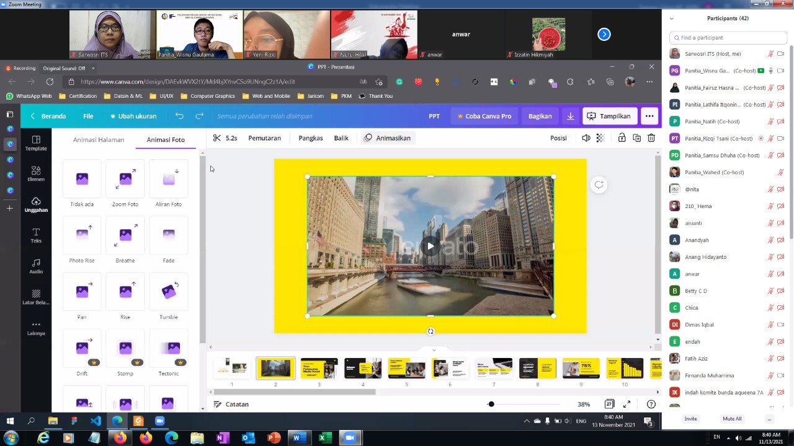Open the three-dots more menu beside Tampilkan
Screen dimensions: 794x446
(x=649, y=116)
